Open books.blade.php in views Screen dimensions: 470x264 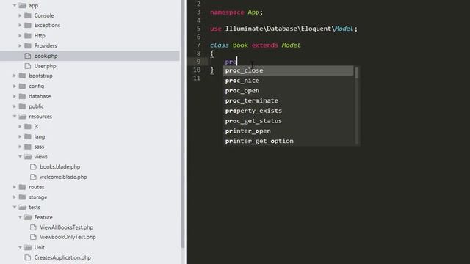60,166
